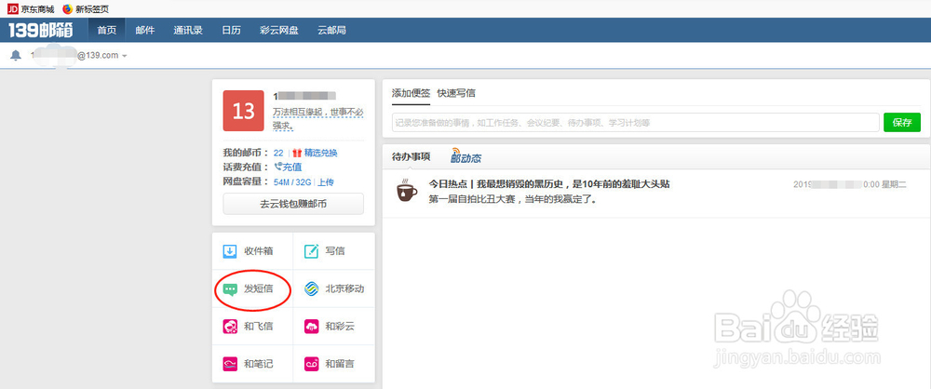Click 和笔记 label
Image resolution: width=931 pixels, height=389 pixels.
click(258, 364)
